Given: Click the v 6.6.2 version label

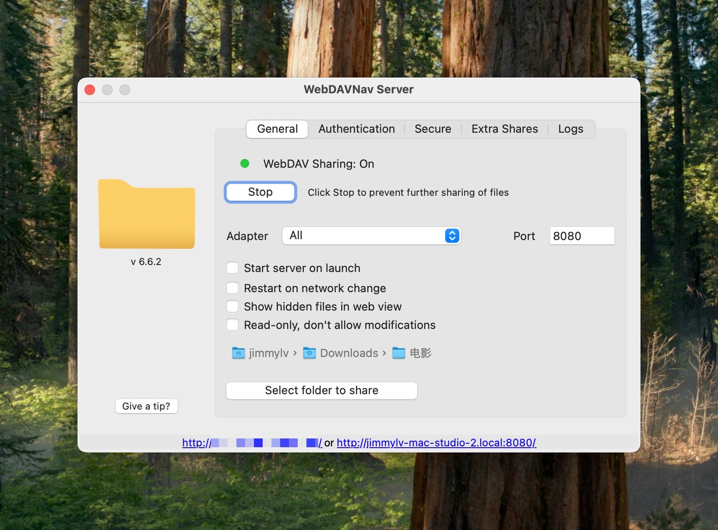Looking at the screenshot, I should [x=146, y=261].
